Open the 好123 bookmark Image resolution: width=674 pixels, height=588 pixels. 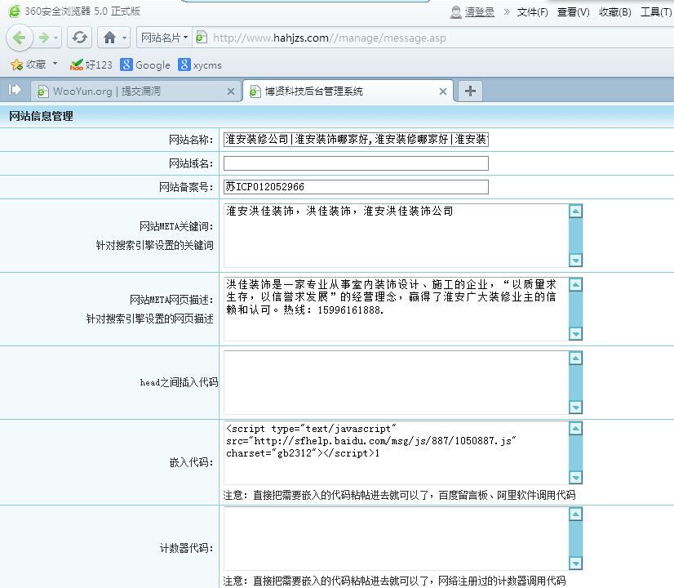point(91,65)
